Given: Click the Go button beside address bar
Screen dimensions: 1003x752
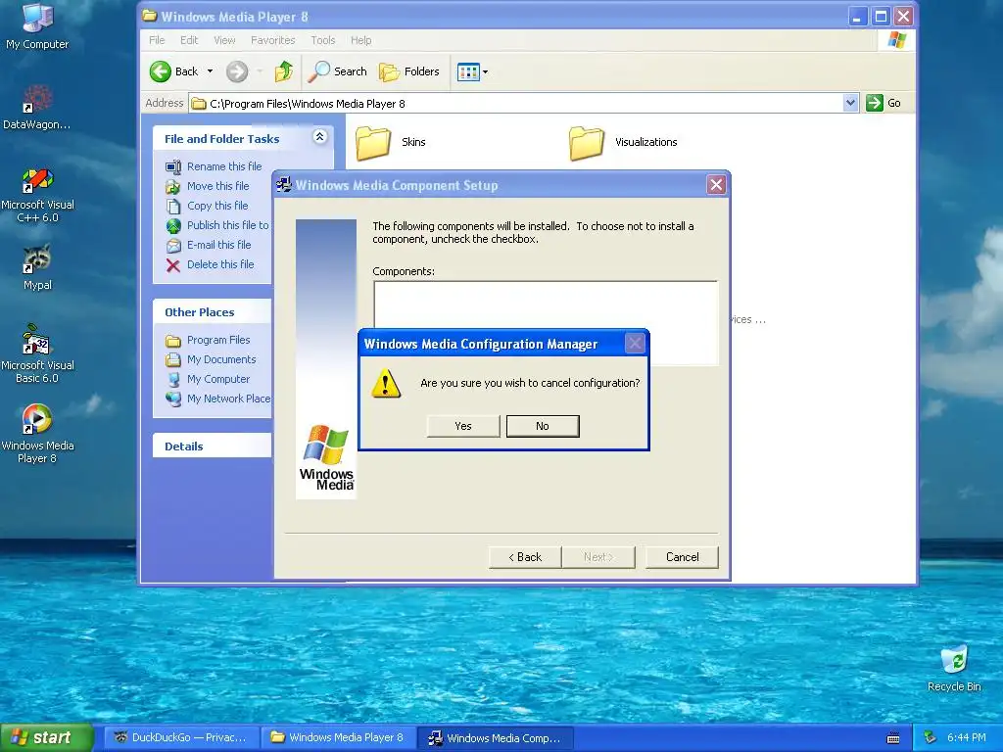Looking at the screenshot, I should coord(884,103).
